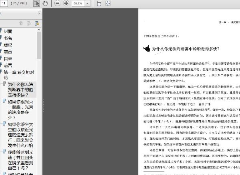
Task: Activate the text Select tool
Action: pos(36,3)
